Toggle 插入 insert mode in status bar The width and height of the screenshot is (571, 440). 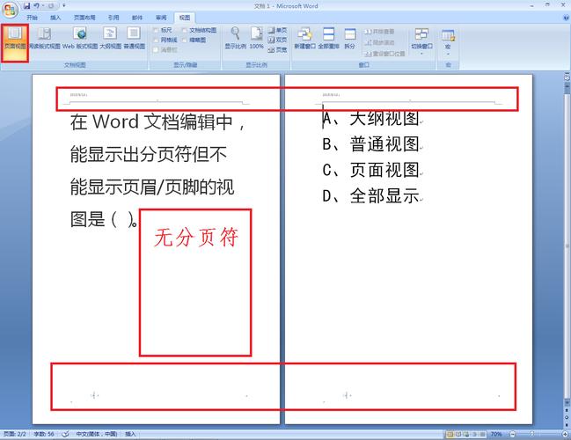click(130, 434)
